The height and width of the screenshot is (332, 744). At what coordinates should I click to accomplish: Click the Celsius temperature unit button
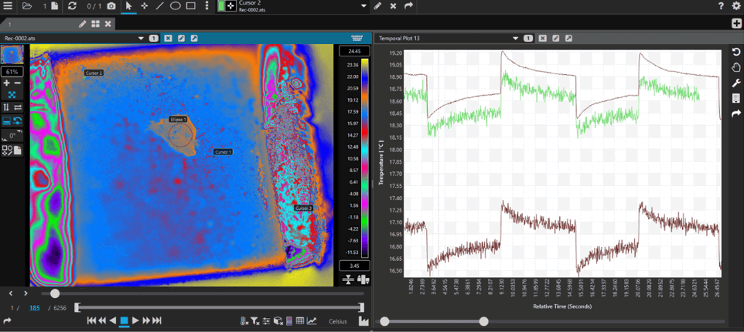tap(338, 321)
